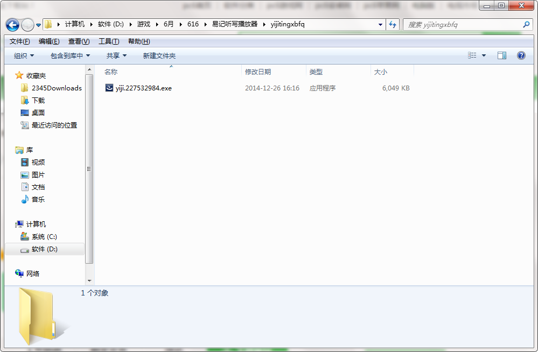Select the 软件 (D:) drive
The image size is (538, 352).
45,249
